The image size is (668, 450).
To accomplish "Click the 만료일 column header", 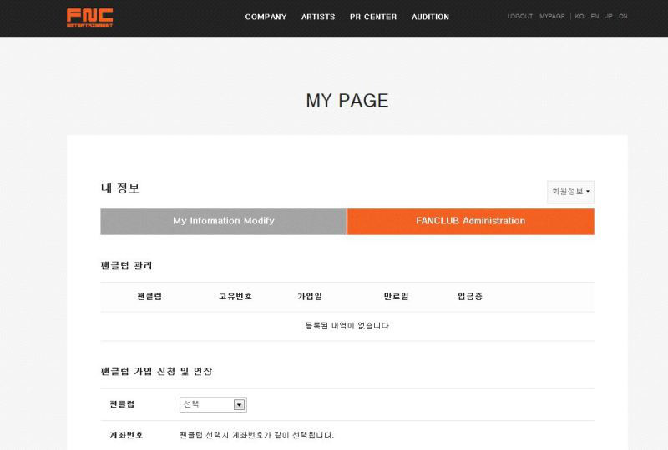I will (x=396, y=297).
